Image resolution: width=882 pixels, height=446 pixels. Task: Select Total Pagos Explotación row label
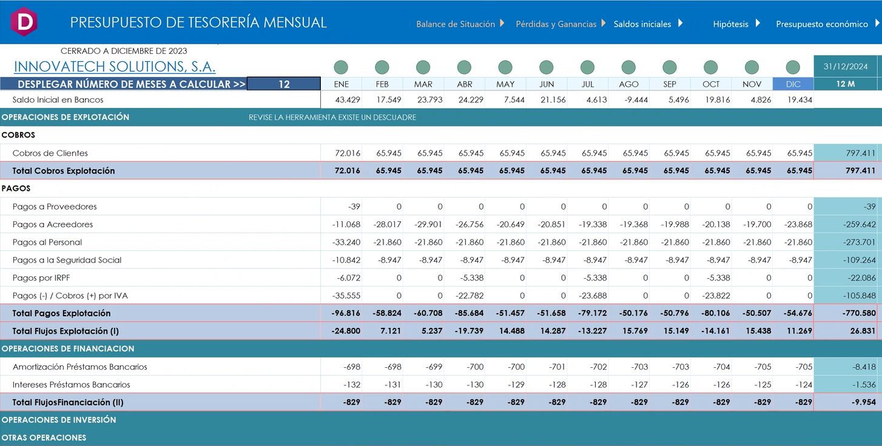tap(62, 313)
